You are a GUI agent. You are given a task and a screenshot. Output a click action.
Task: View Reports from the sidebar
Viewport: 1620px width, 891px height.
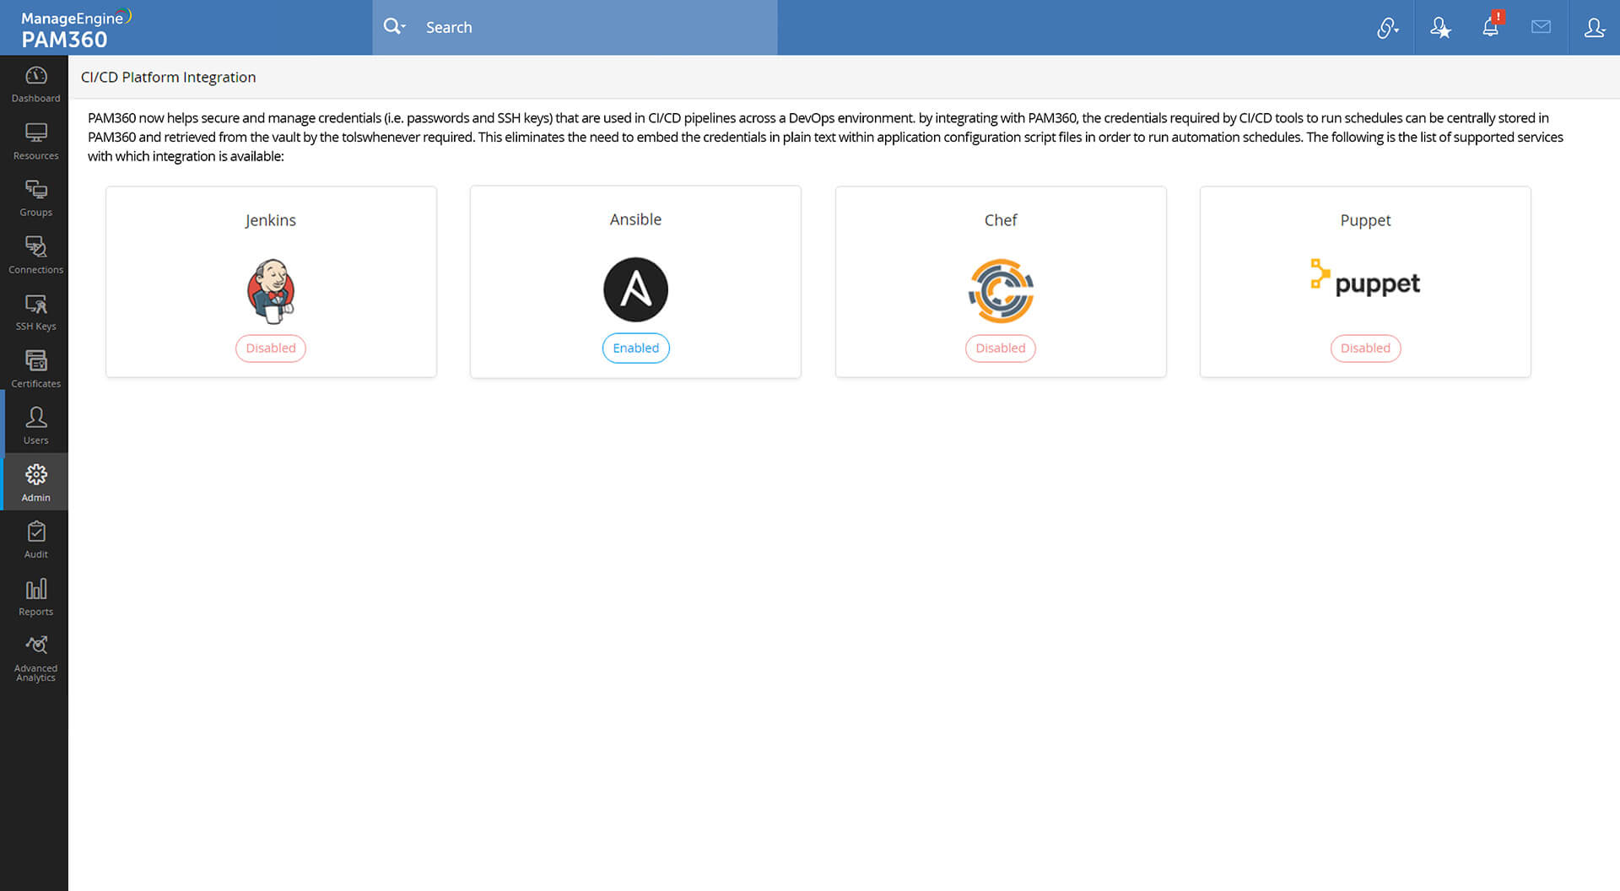click(35, 597)
